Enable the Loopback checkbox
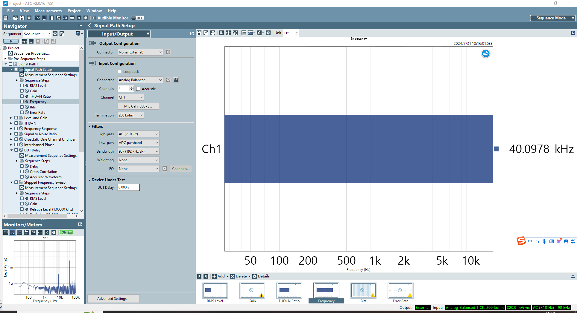 pos(120,72)
